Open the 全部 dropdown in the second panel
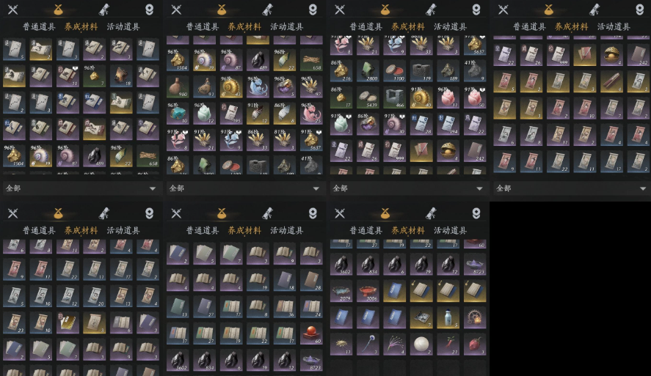This screenshot has height=376, width=651. click(244, 188)
